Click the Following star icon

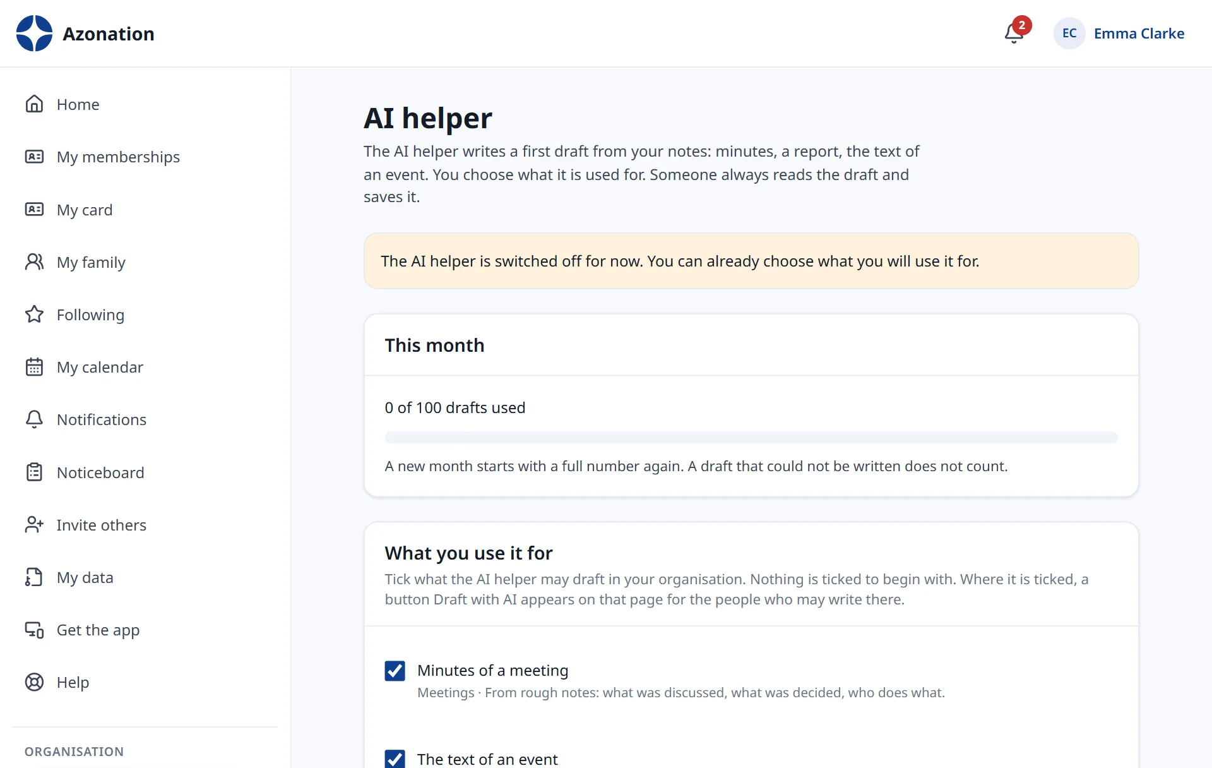point(34,314)
